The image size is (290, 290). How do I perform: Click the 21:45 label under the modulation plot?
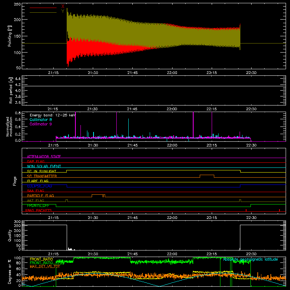pyautogui.click(x=132, y=145)
